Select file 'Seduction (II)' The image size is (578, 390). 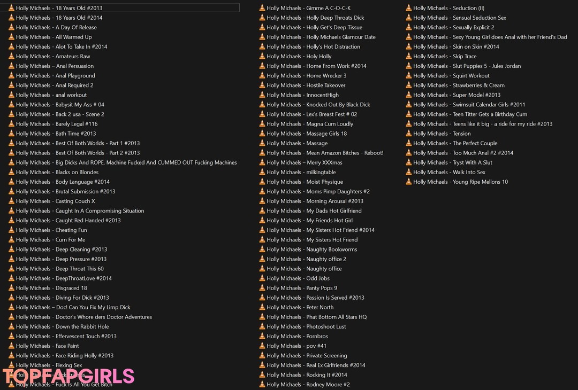click(x=449, y=8)
